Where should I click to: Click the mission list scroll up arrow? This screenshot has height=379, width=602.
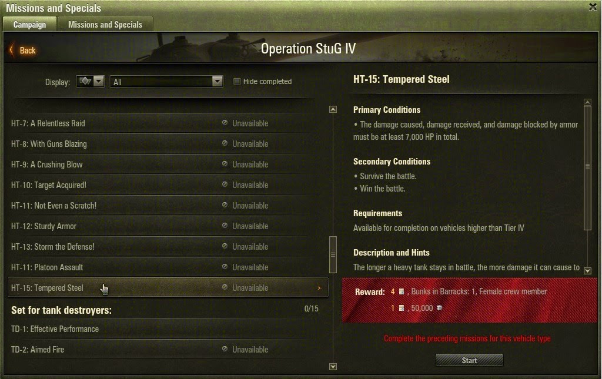coord(333,109)
